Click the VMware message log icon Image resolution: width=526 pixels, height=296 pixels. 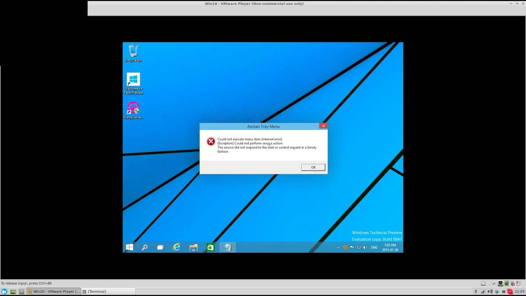[x=518, y=283]
